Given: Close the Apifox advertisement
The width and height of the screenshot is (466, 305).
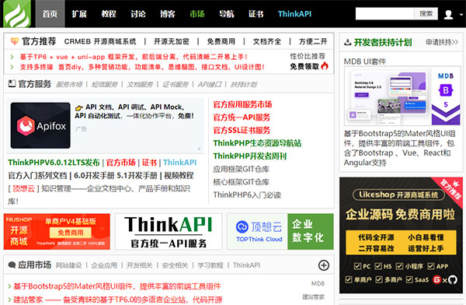Looking at the screenshot, I should (x=199, y=149).
